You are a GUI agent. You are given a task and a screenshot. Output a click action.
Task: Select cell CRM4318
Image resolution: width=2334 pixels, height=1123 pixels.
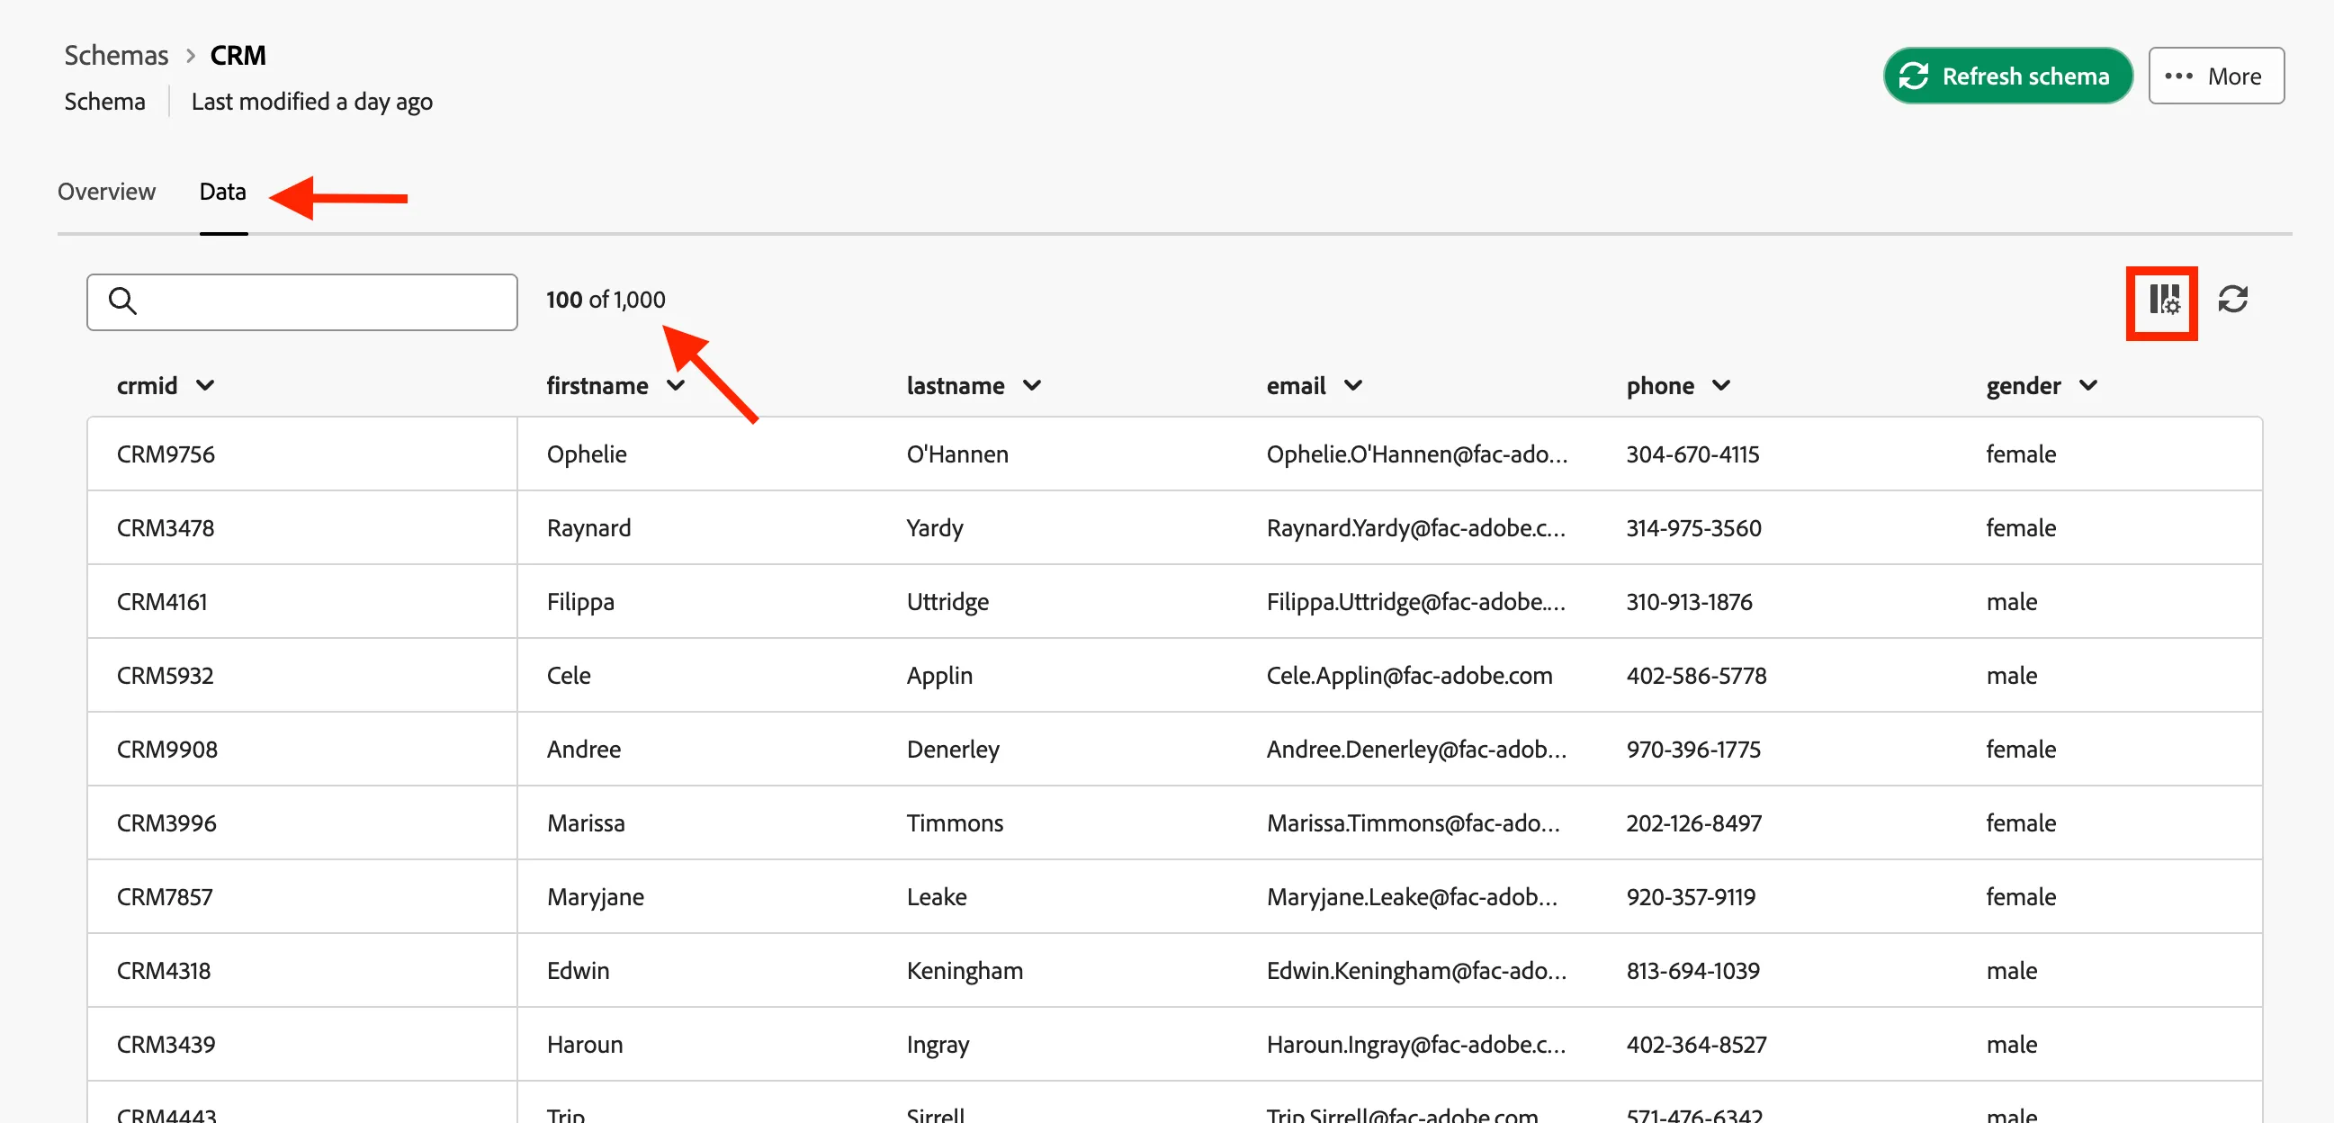point(164,971)
